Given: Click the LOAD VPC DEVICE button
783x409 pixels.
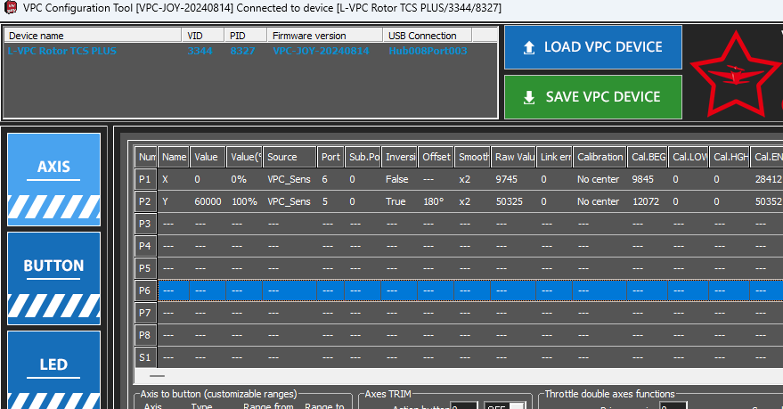Looking at the screenshot, I should click(x=592, y=47).
